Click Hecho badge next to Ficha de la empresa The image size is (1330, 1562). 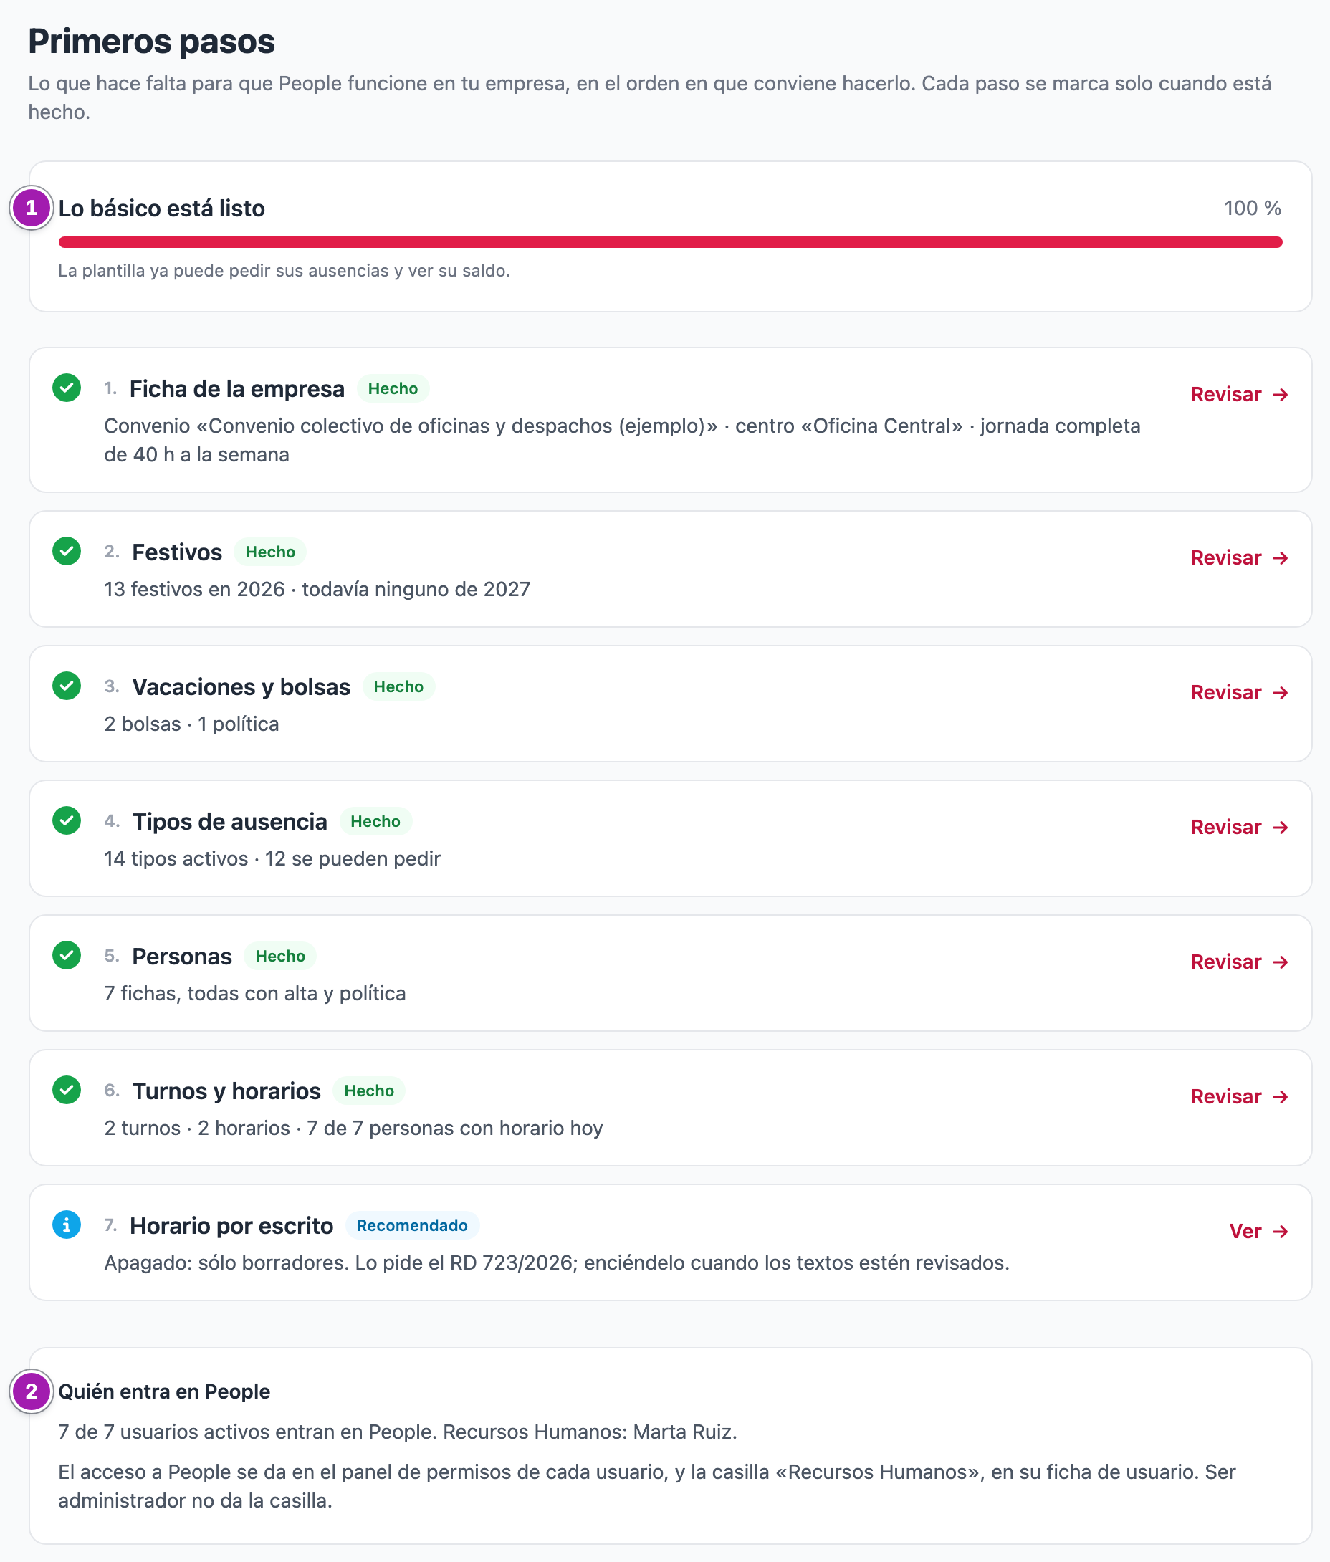click(393, 389)
